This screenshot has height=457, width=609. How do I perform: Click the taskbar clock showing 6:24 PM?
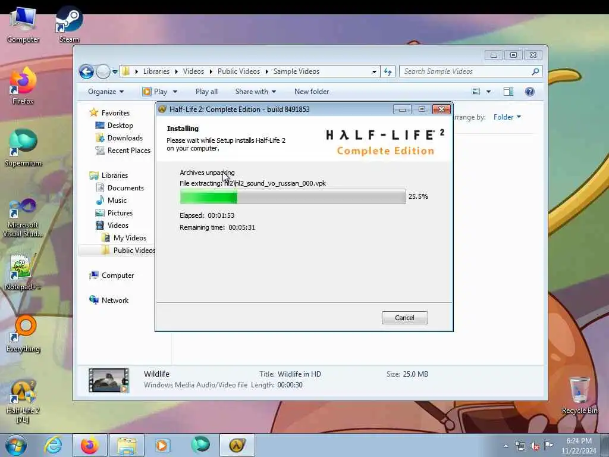(578, 446)
